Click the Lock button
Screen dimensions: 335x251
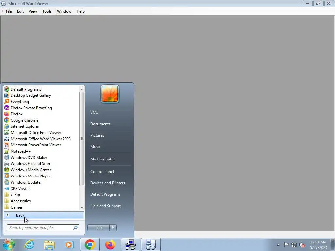pos(98,228)
